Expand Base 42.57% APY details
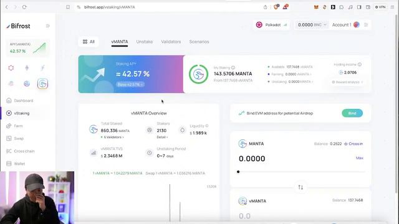Image resolution: width=399 pixels, height=224 pixels. [x=130, y=85]
